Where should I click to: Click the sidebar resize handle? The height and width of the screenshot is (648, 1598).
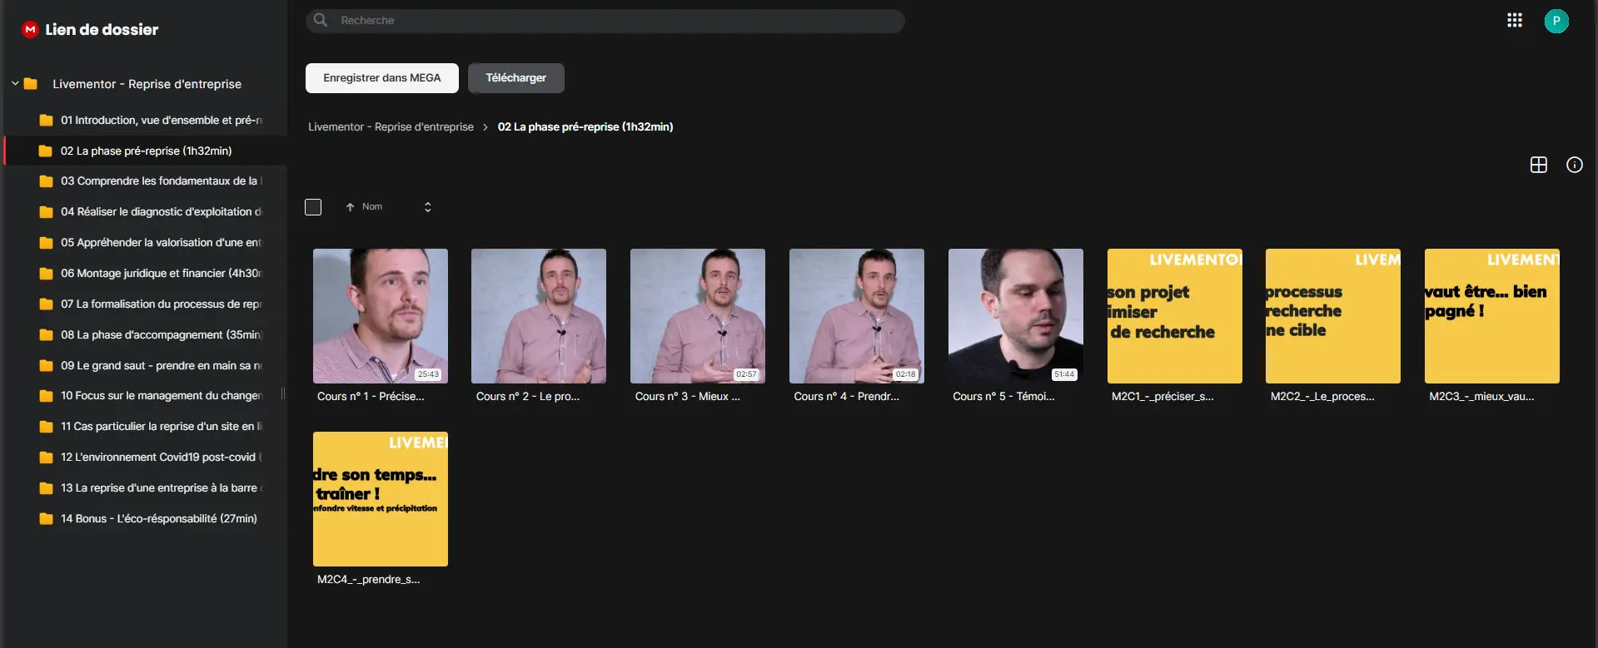tap(283, 393)
